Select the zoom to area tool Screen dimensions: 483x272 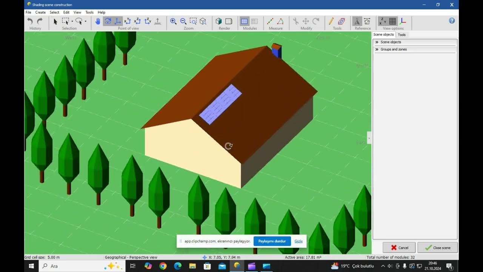193,22
